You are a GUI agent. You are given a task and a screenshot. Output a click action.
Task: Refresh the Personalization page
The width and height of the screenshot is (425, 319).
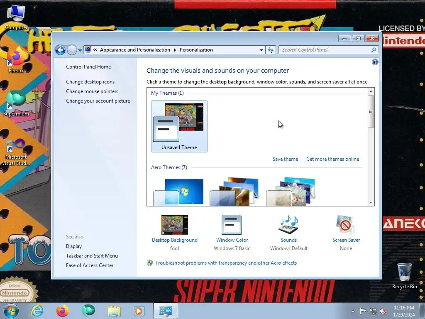[x=271, y=50]
